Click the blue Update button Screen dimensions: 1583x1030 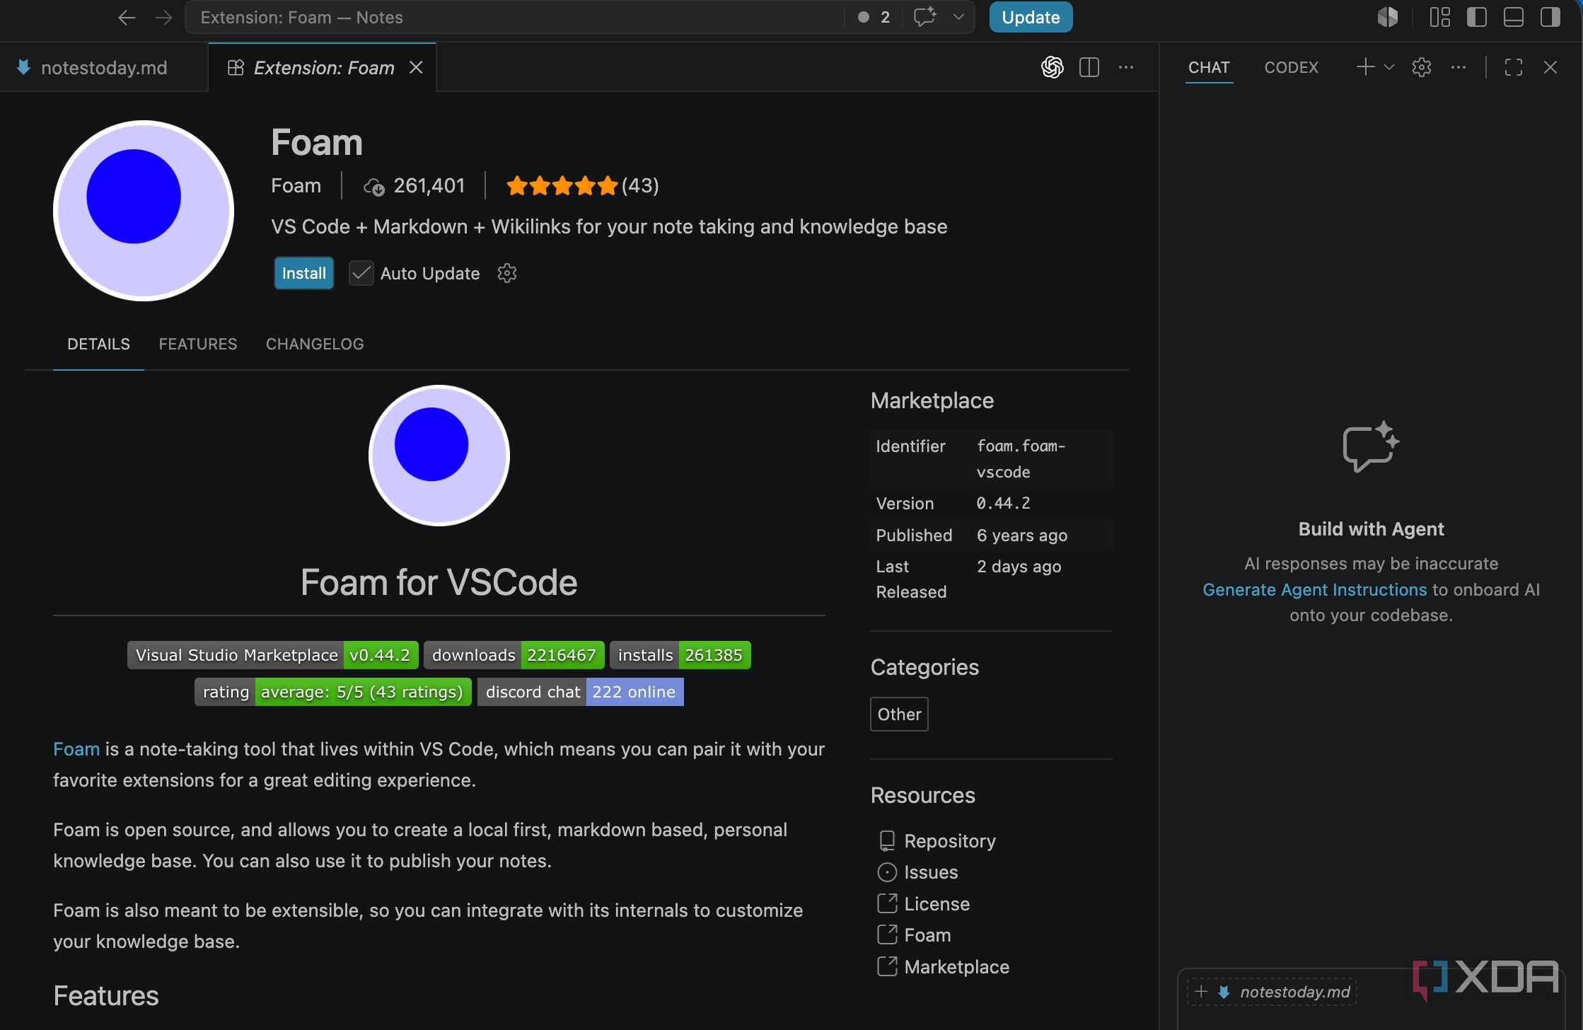(x=1031, y=17)
